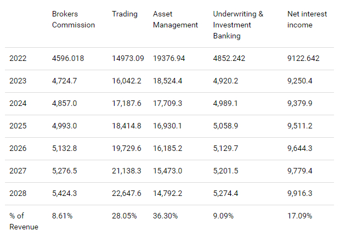Click the % of Revenue row label
340x236 pixels.
click(24, 221)
